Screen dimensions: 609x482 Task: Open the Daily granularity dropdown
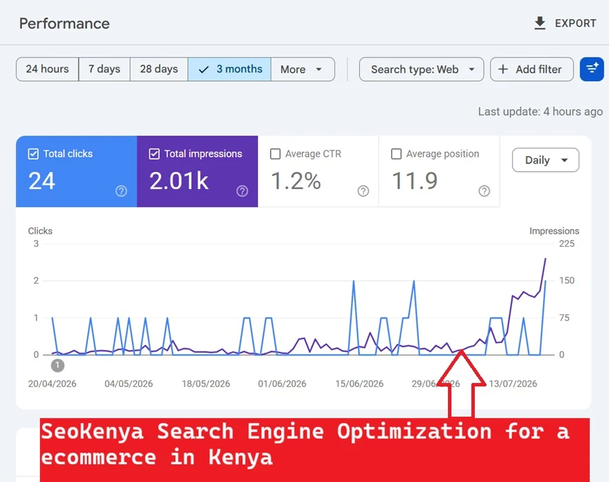545,160
